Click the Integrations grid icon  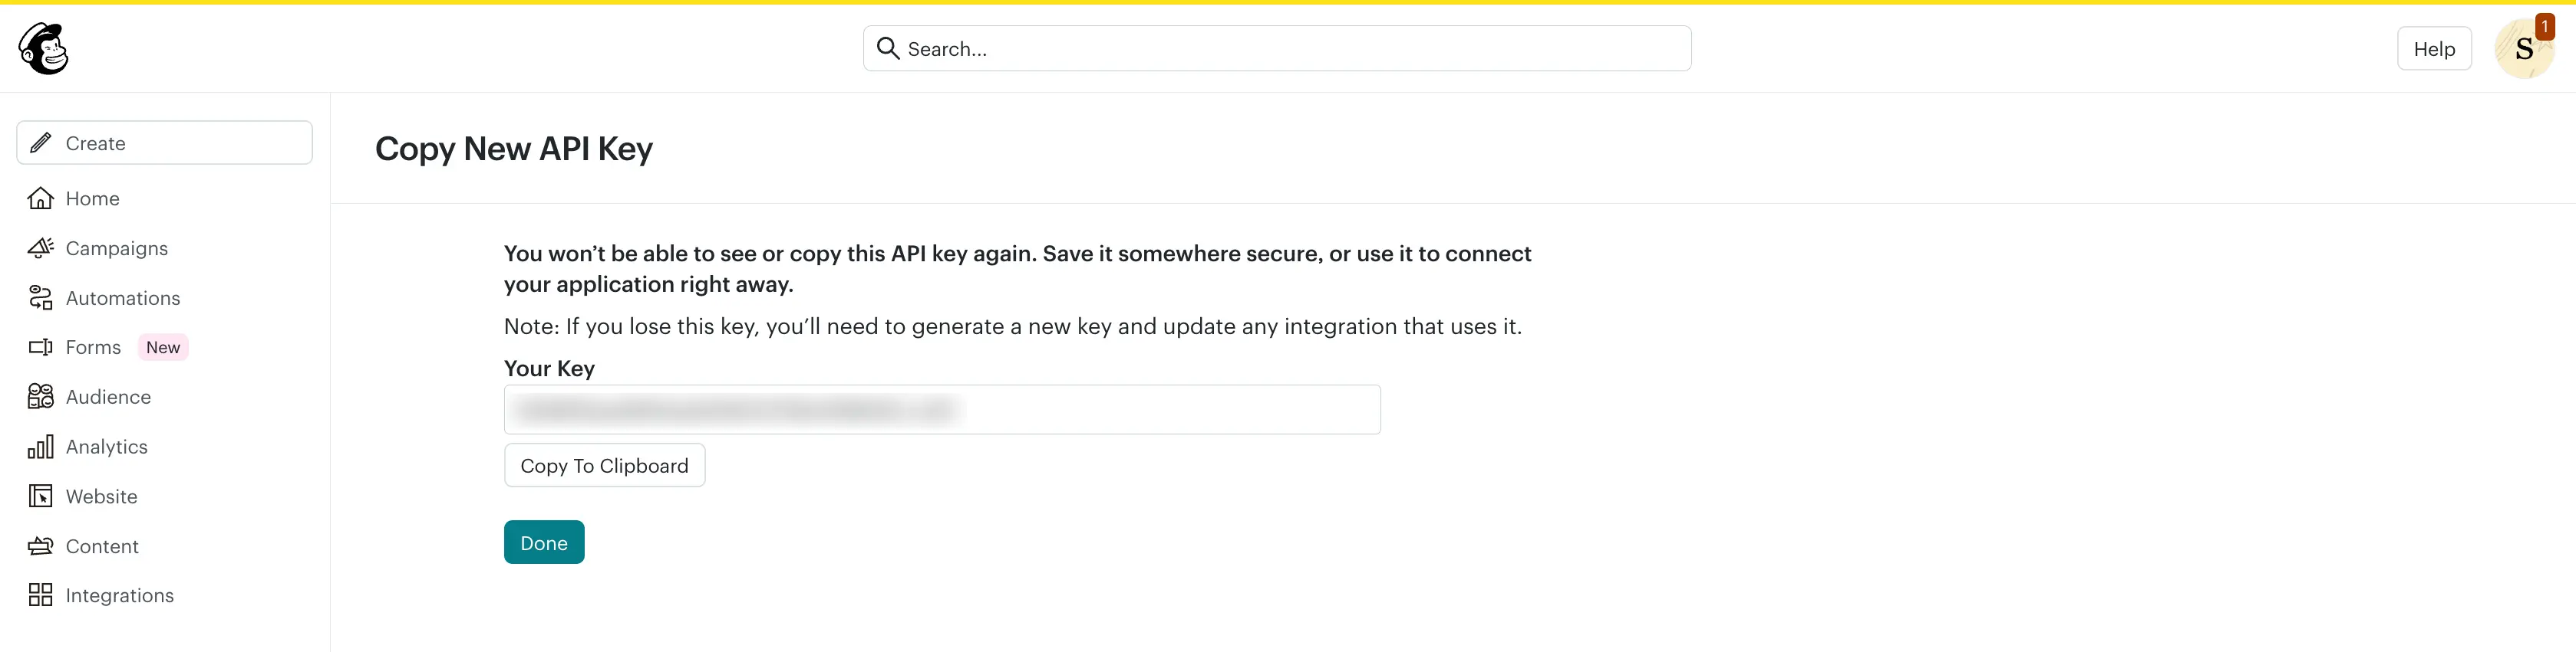[40, 595]
